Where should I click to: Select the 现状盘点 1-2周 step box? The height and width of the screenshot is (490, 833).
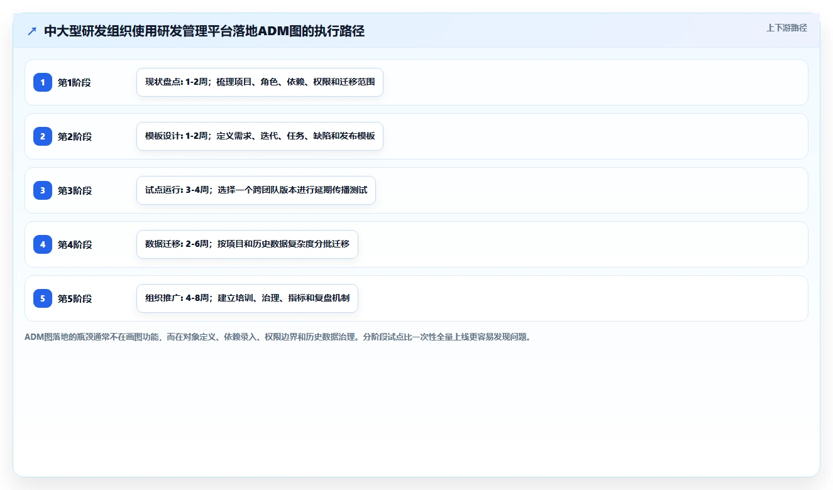tap(260, 82)
